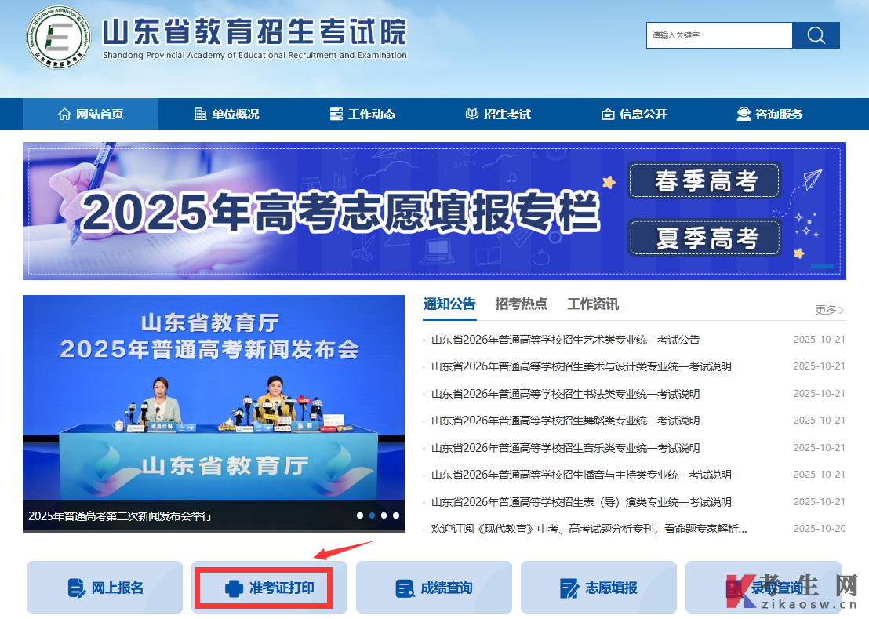The width and height of the screenshot is (869, 619).
Task: Click the search-document icon on 成绩查询 card
Action: (x=405, y=588)
